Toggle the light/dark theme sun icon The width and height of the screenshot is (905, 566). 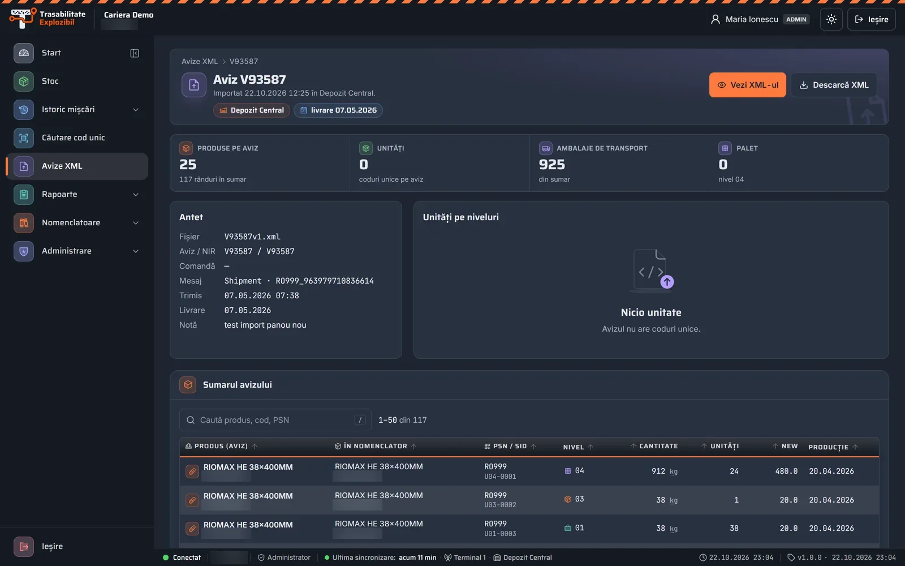pos(831,19)
